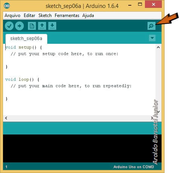Open the Ajuda menu
Image resolution: width=180 pixels, height=173 pixels.
pos(88,15)
